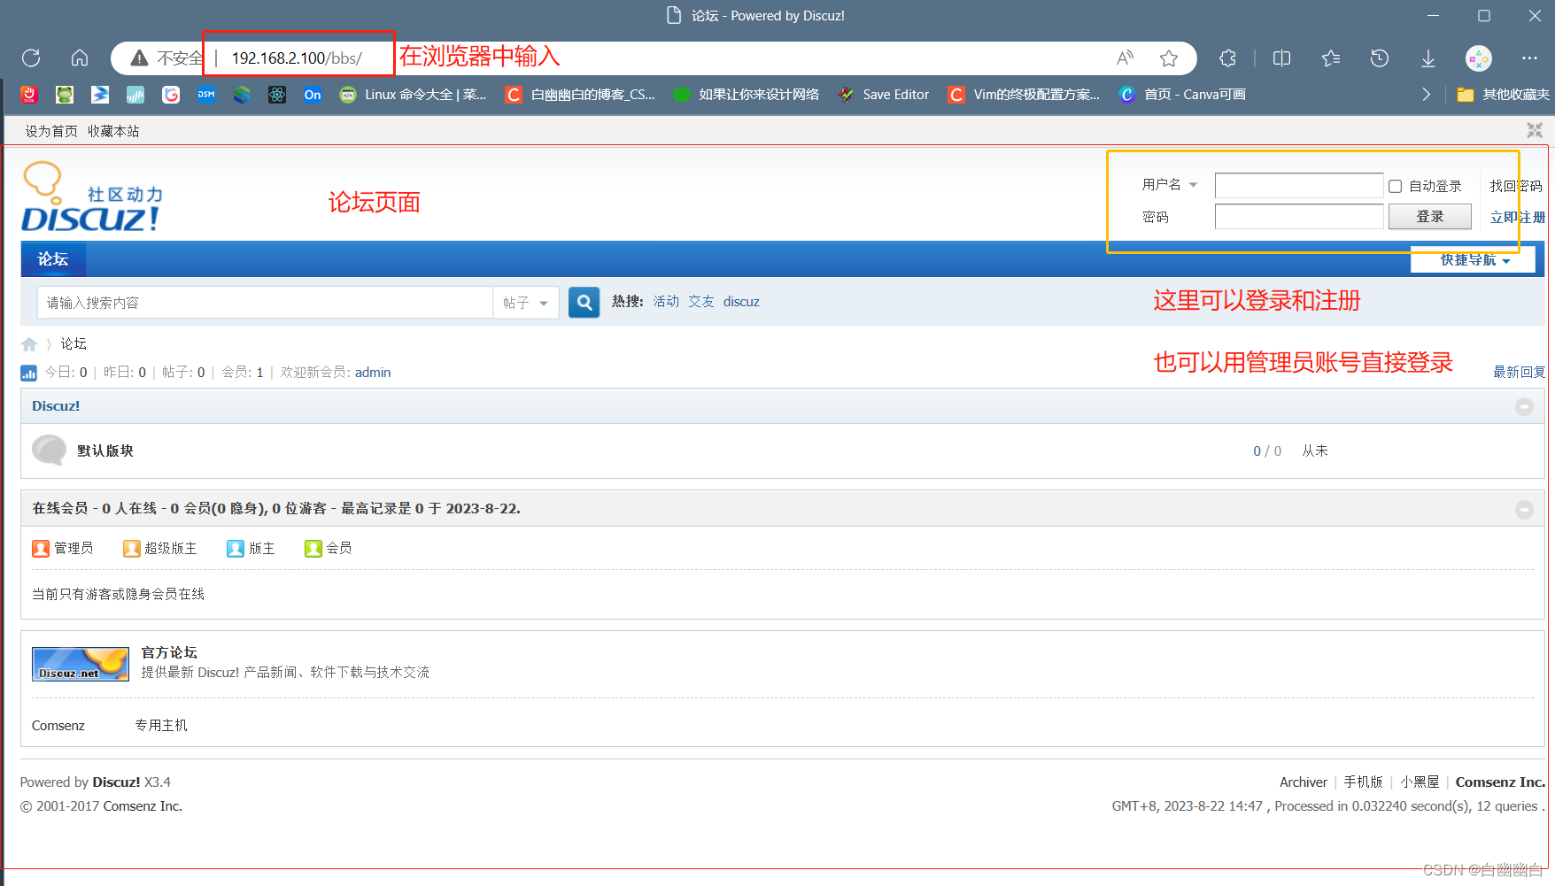1555x886 pixels.
Task: Focus the username input field
Action: [x=1299, y=186]
